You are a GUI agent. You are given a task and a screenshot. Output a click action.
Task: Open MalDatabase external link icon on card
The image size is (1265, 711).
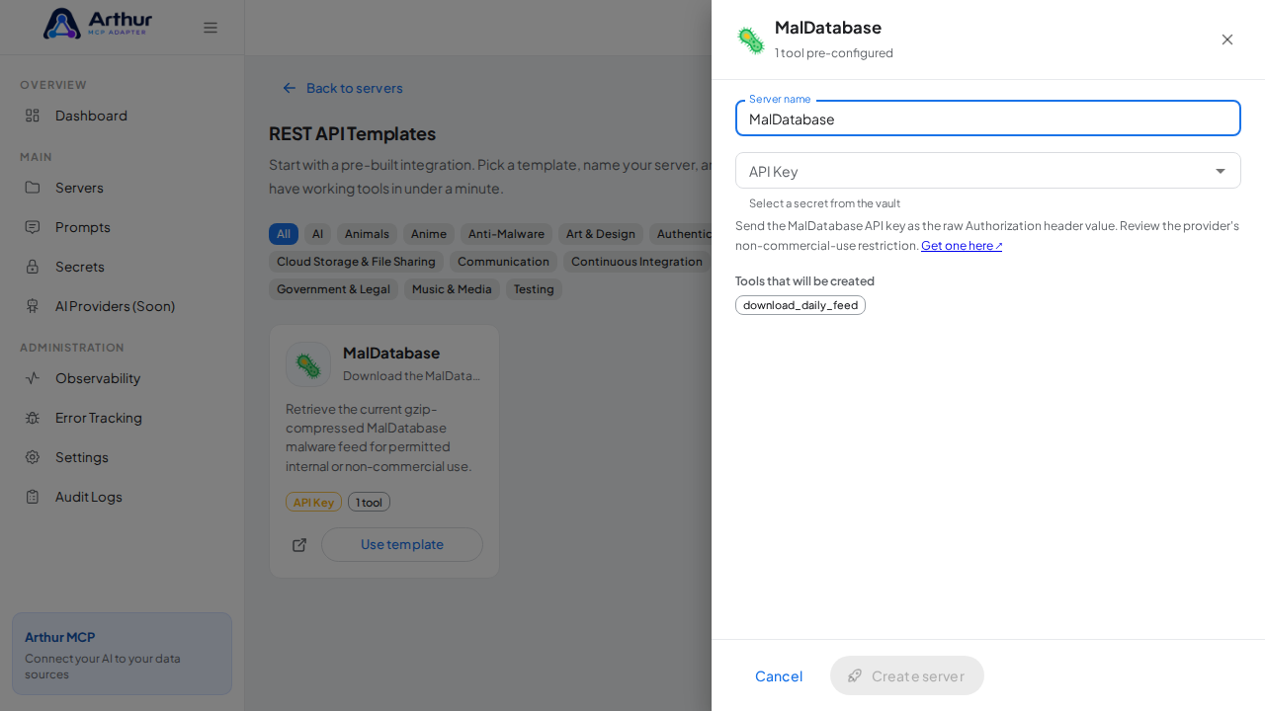coord(299,545)
